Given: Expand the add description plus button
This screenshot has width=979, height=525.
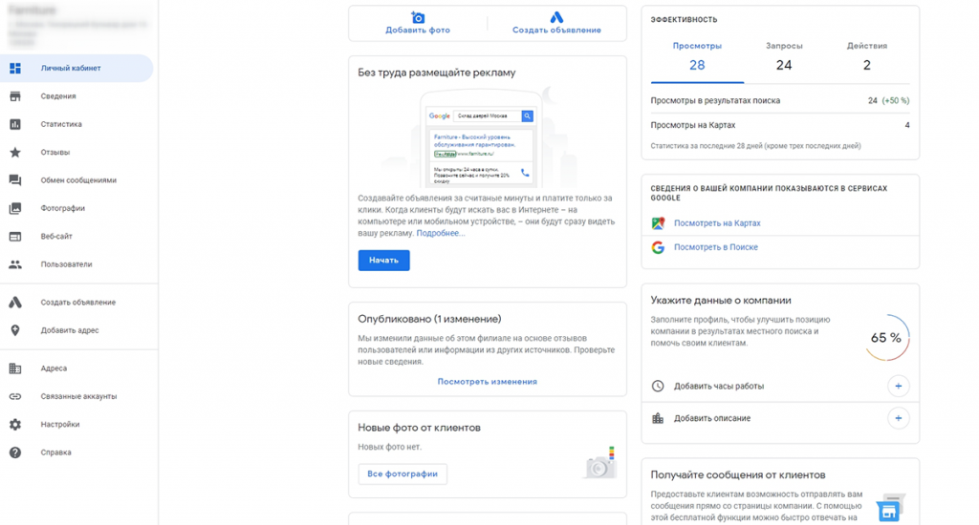Looking at the screenshot, I should pyautogui.click(x=898, y=418).
